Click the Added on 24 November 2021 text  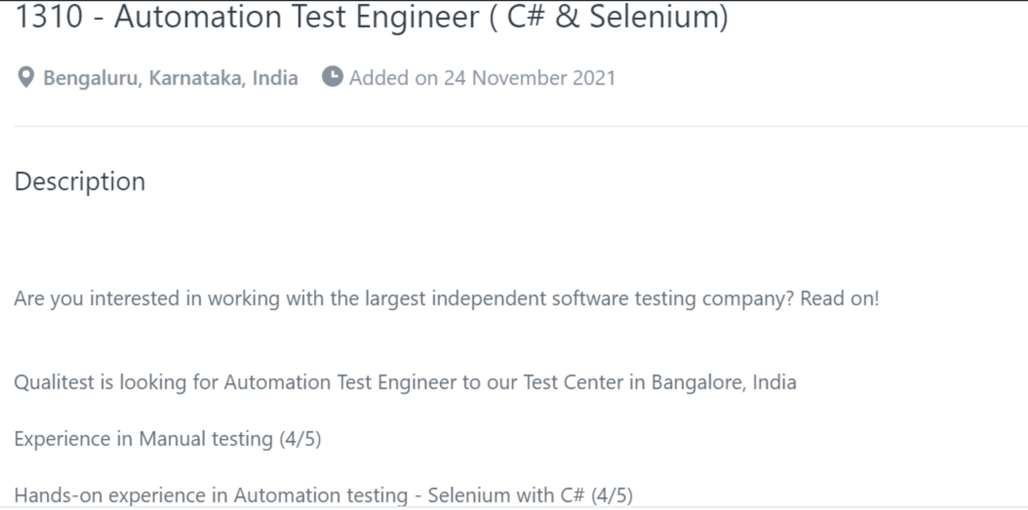coord(482,78)
